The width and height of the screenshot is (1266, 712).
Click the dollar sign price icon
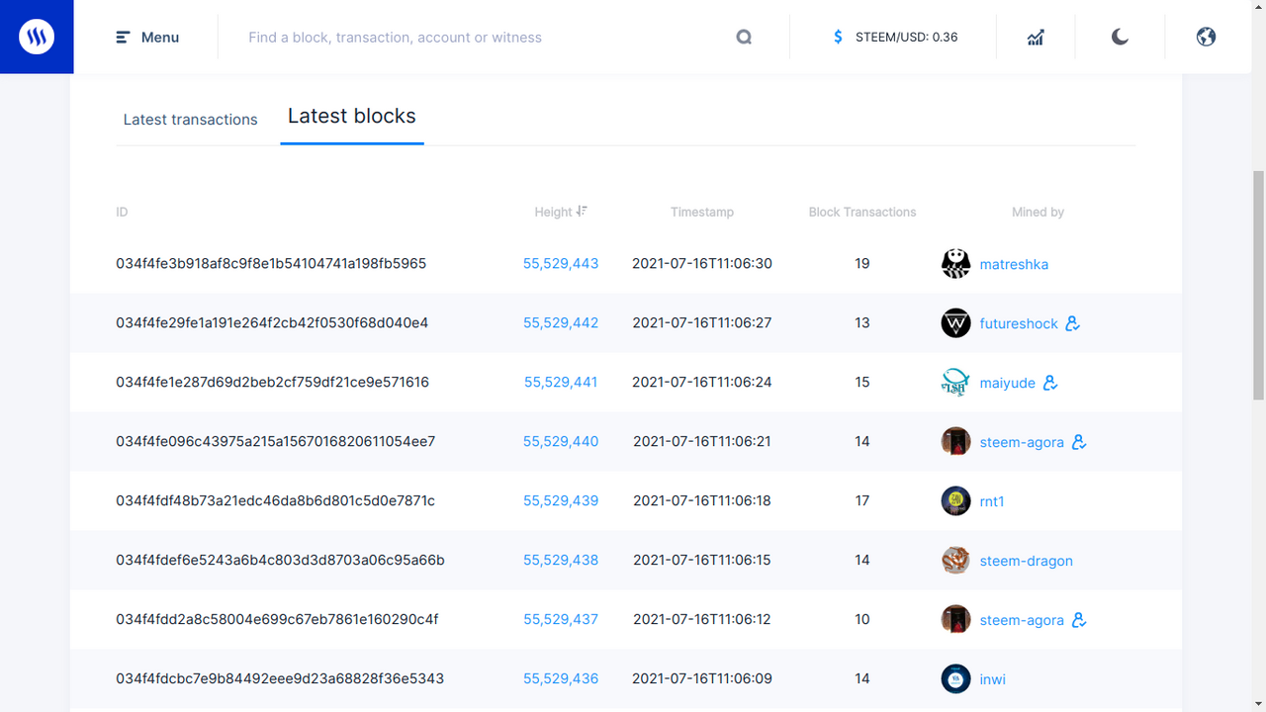click(838, 38)
